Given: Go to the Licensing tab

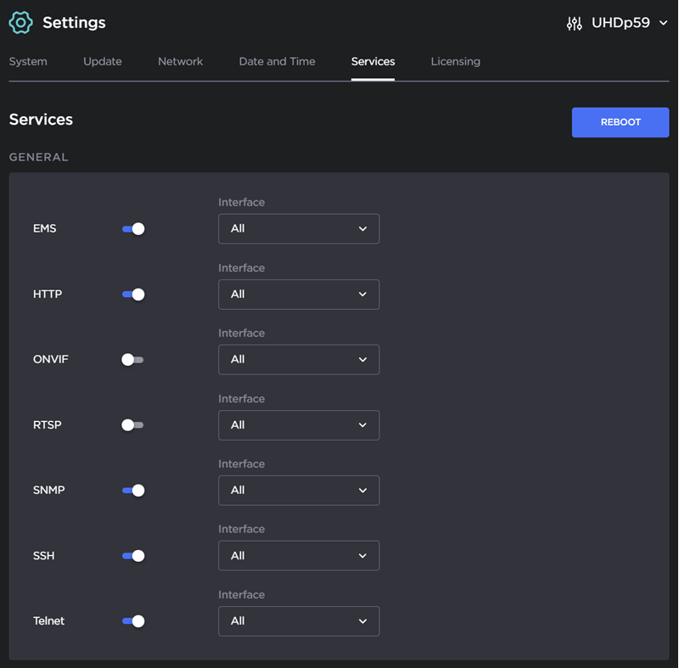Looking at the screenshot, I should coord(455,61).
